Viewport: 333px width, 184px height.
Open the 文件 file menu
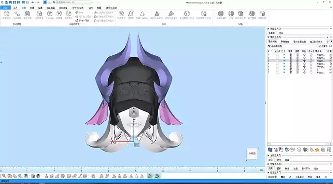[5, 8]
